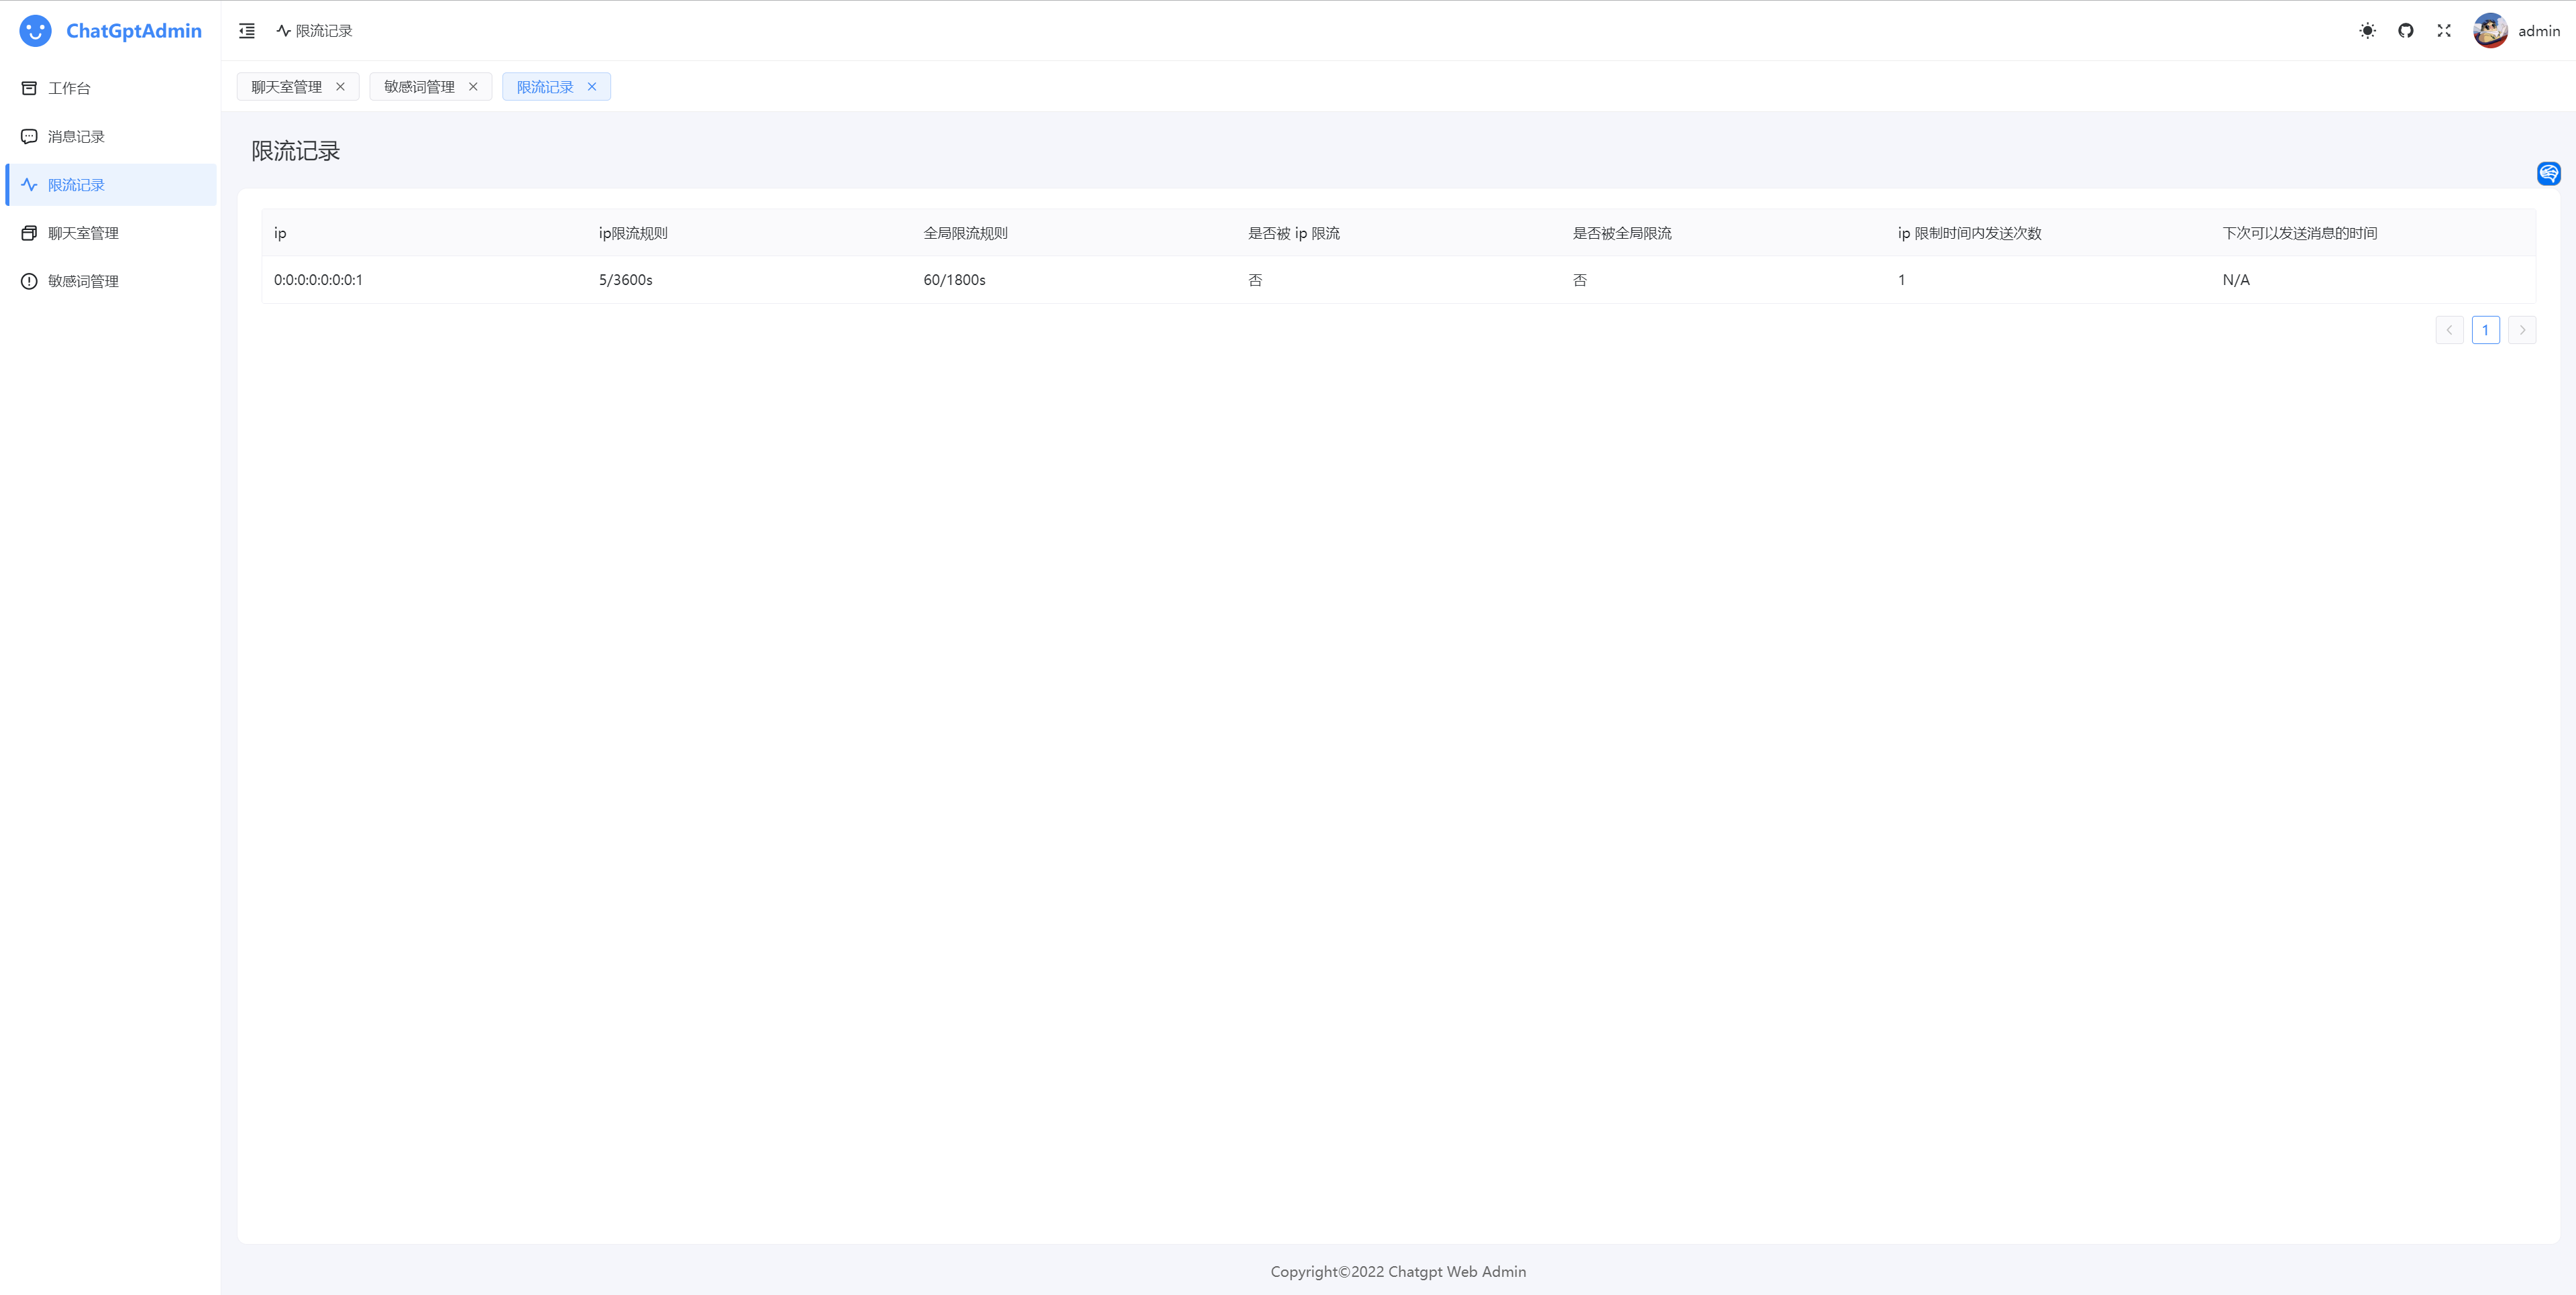Close the 聊天室管理 tab
2576x1295 pixels.
coord(340,87)
